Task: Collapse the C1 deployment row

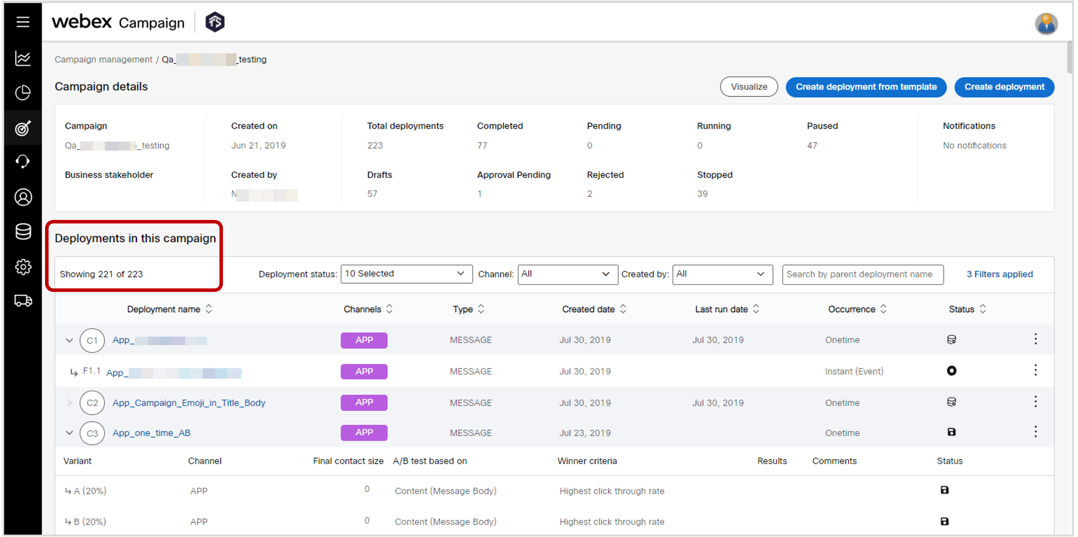Action: tap(69, 340)
